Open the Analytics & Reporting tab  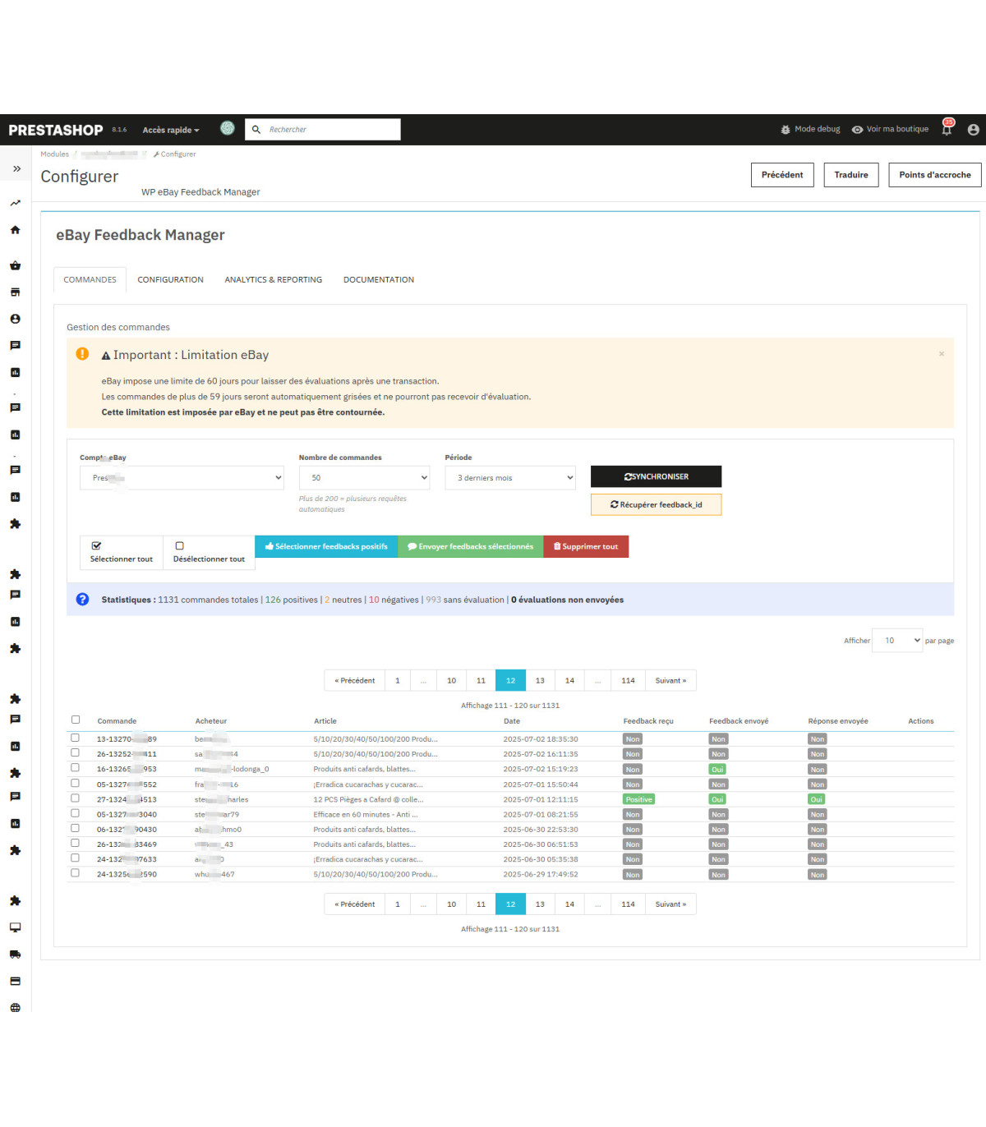tap(273, 280)
